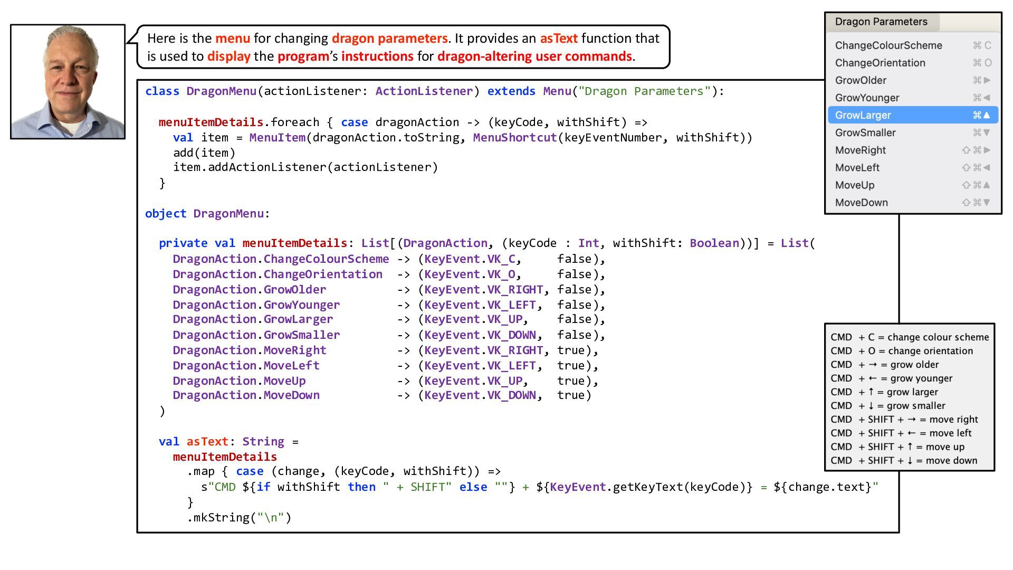This screenshot has width=1013, height=570.
Task: Choose ChangeOrientation from Dragon Parameters menu
Action: pos(880,63)
